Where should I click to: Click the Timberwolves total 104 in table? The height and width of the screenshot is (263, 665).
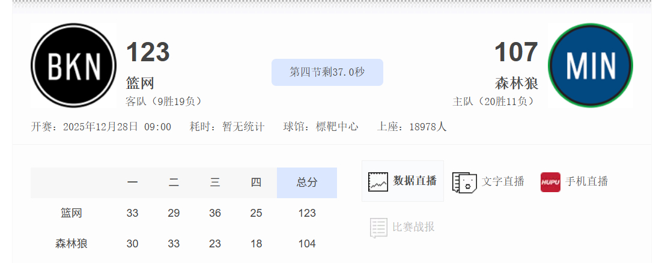pyautogui.click(x=307, y=244)
